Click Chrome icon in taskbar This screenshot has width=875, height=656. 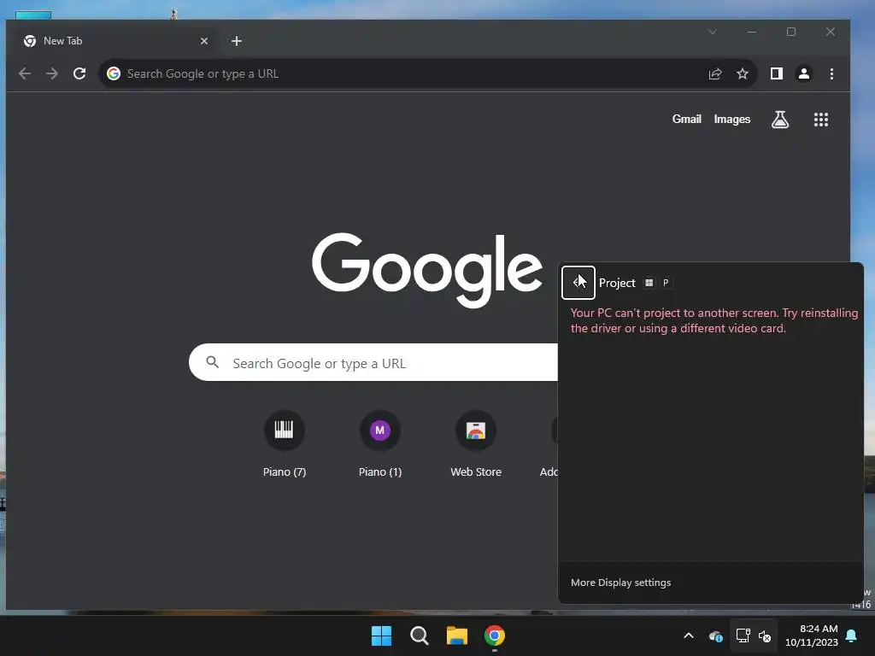[495, 635]
